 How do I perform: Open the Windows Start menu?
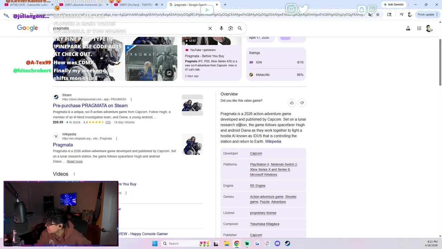point(155,243)
